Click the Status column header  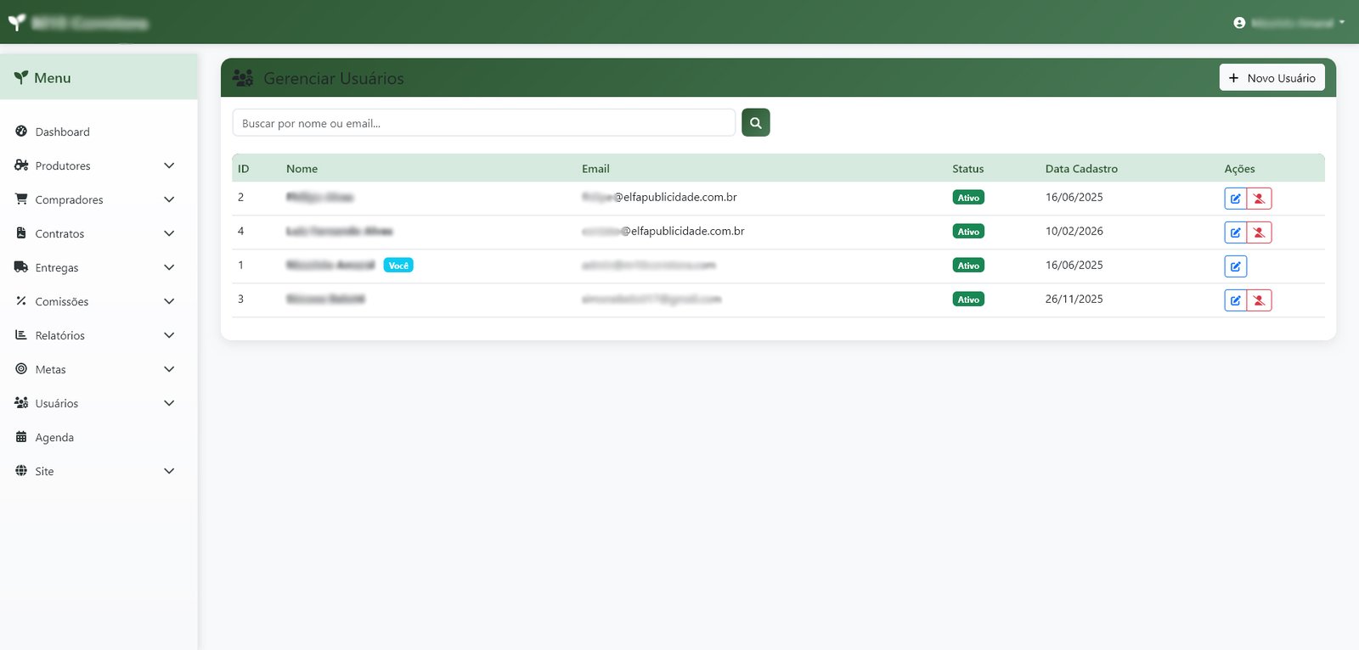(x=967, y=169)
